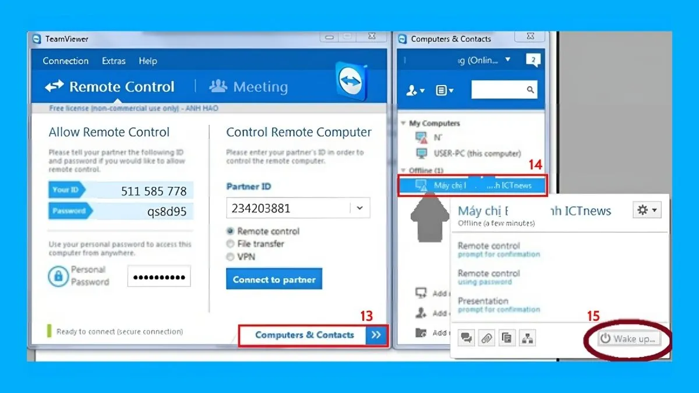The width and height of the screenshot is (699, 393).
Task: Open the chat window for the contact
Action: coord(466,338)
